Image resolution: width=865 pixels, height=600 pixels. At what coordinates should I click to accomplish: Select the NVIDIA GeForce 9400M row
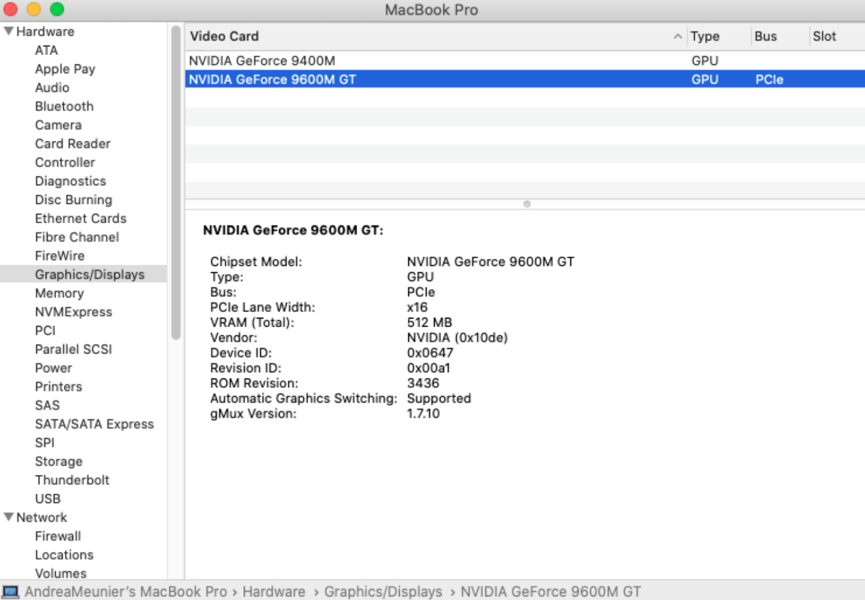pyautogui.click(x=525, y=61)
